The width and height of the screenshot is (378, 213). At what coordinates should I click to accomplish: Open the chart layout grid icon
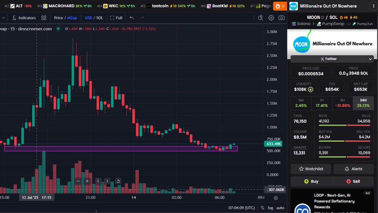44,18
